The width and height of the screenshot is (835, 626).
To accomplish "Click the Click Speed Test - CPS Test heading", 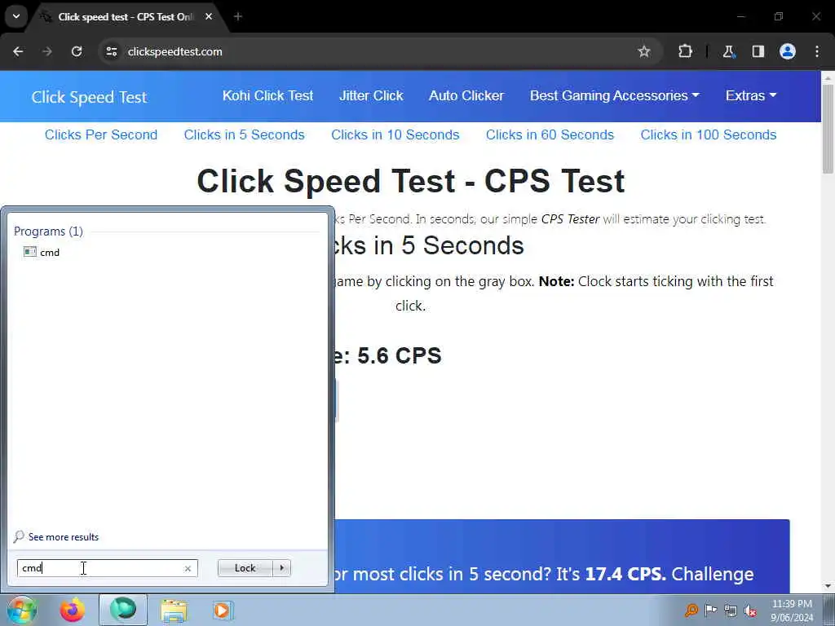I will click(411, 181).
